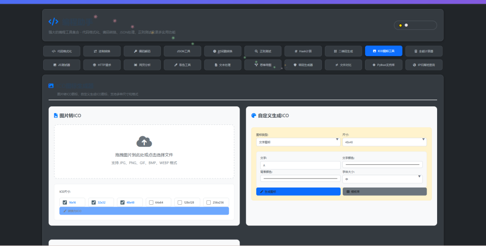Expand the 图标类型 icon type dropdown
This screenshot has height=246, width=486.
(297, 142)
